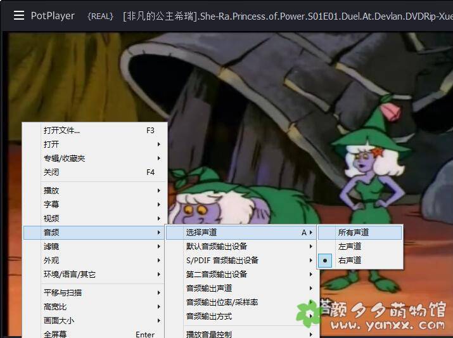453x338 pixels.
Task: Open 第二音频输出设备 submenu
Action: pyautogui.click(x=243, y=274)
